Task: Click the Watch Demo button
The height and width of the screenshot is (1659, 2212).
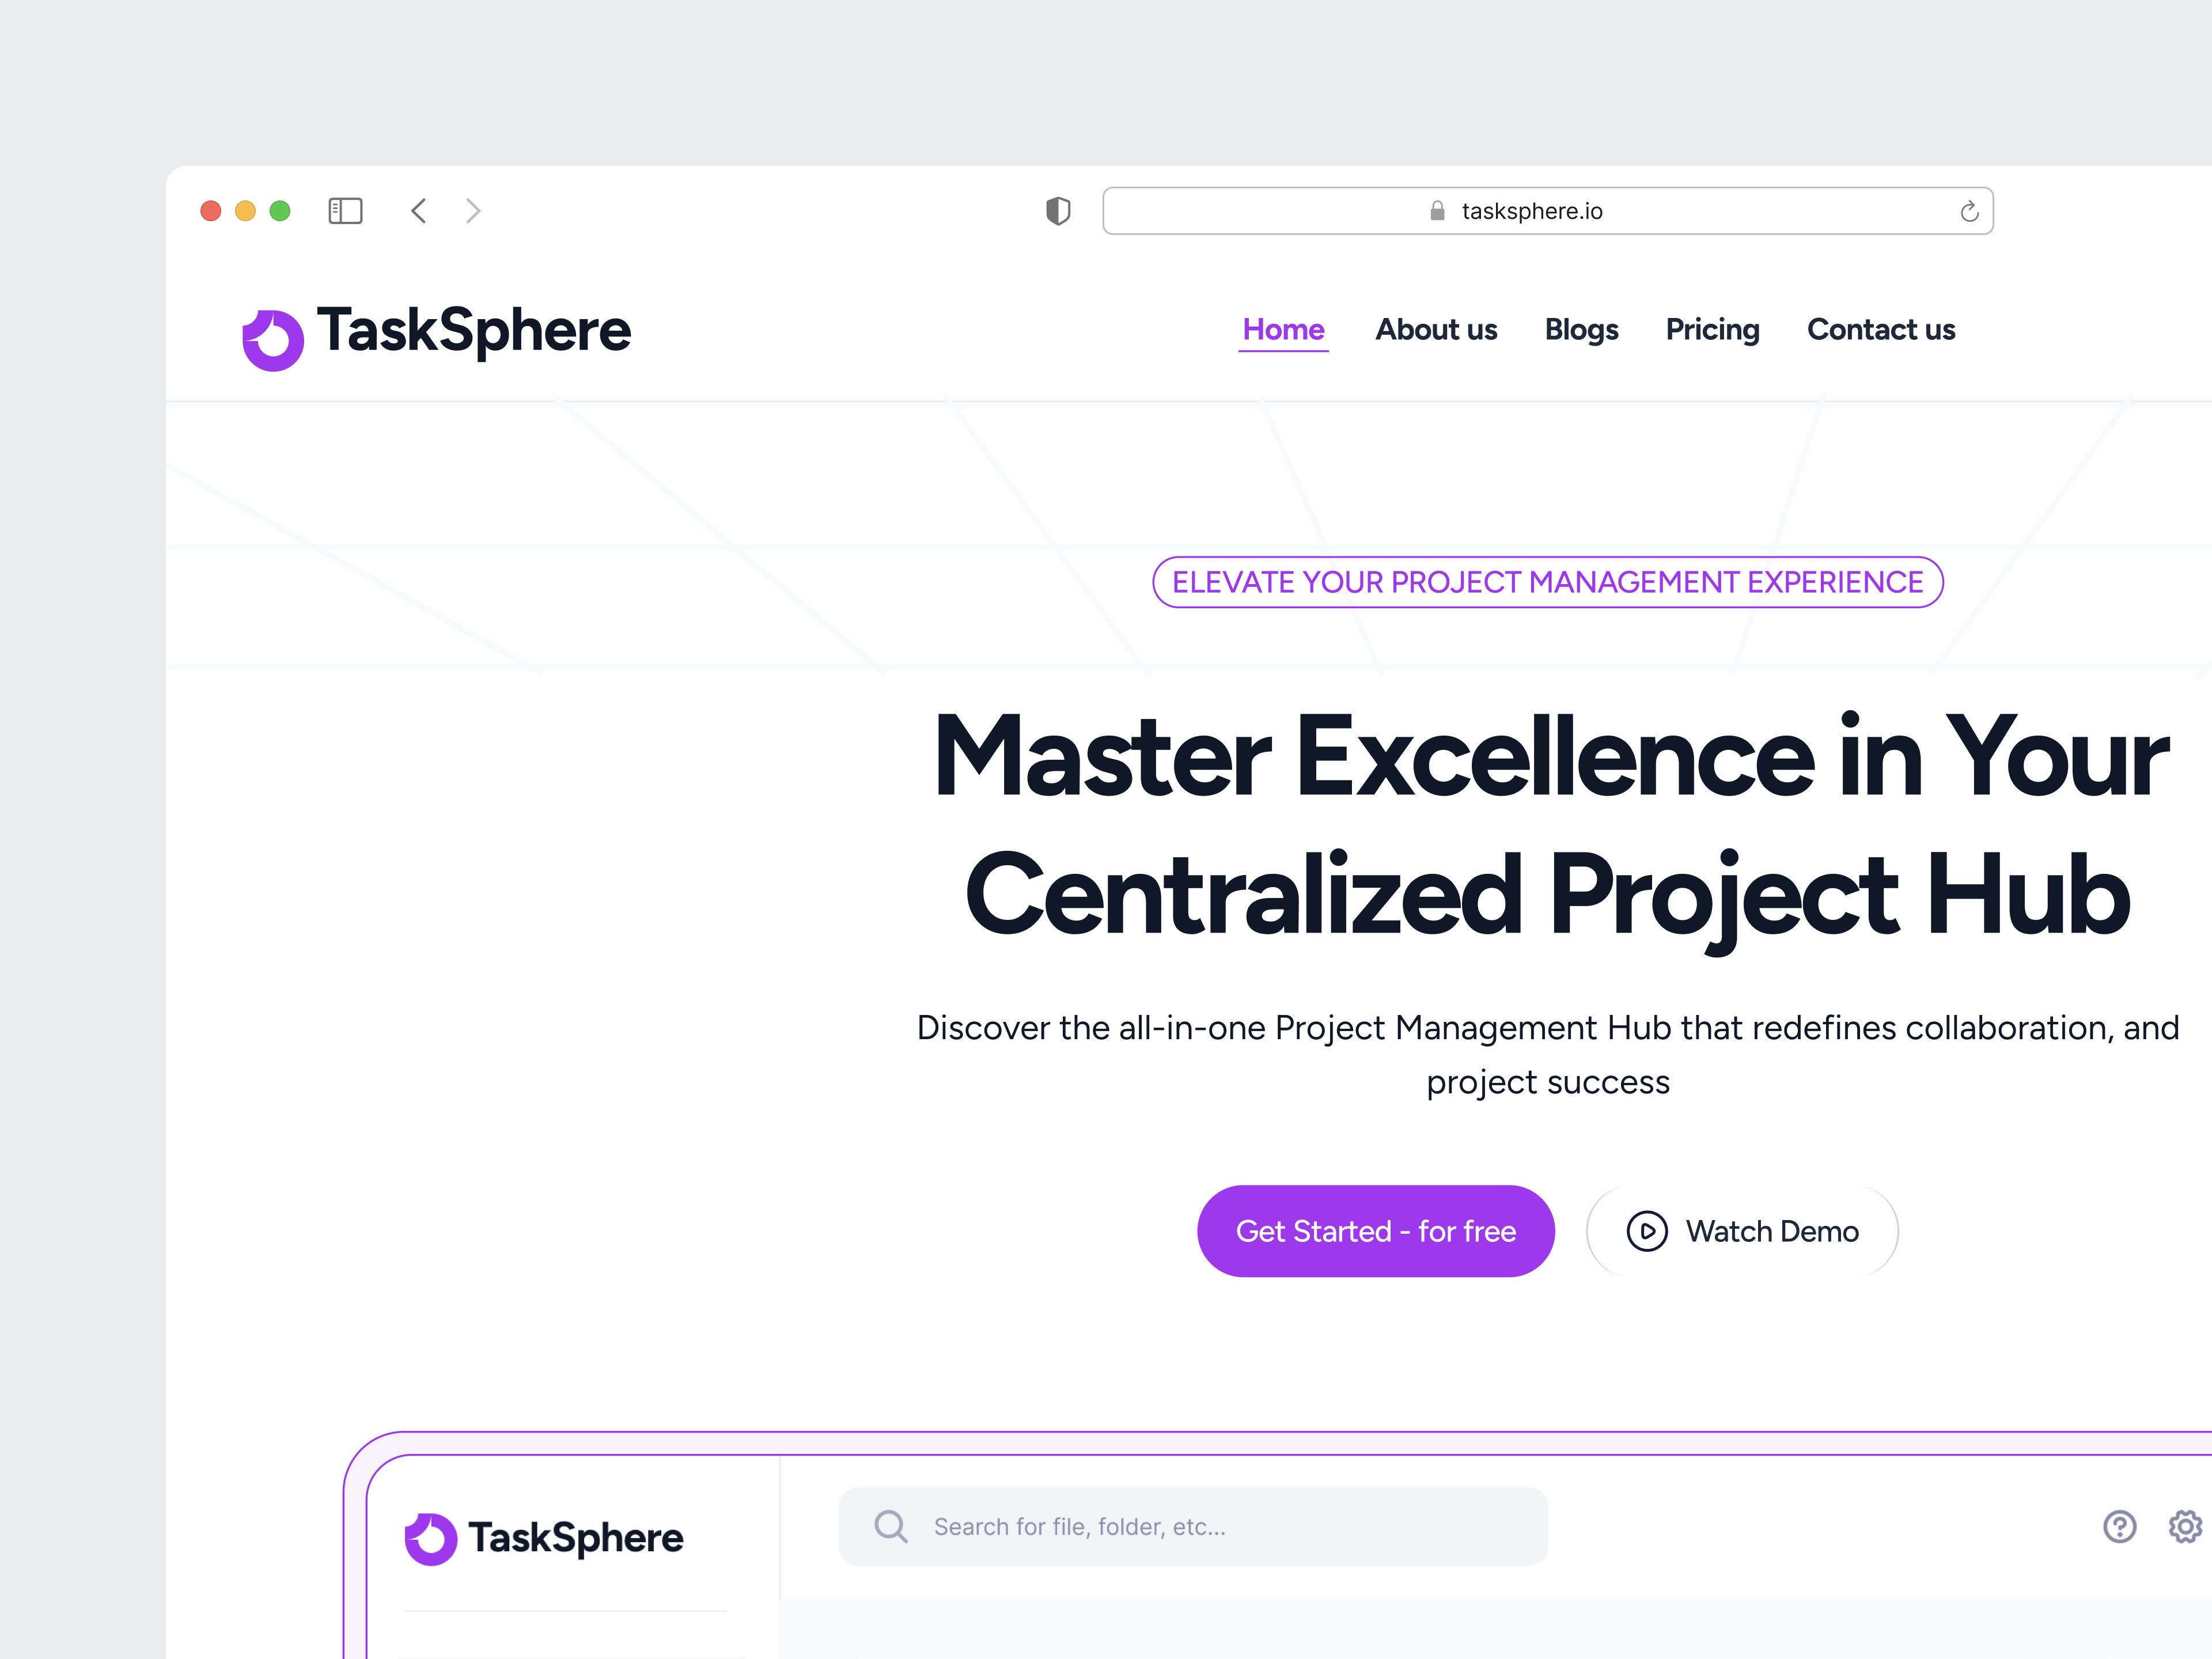Action: point(1771,1231)
